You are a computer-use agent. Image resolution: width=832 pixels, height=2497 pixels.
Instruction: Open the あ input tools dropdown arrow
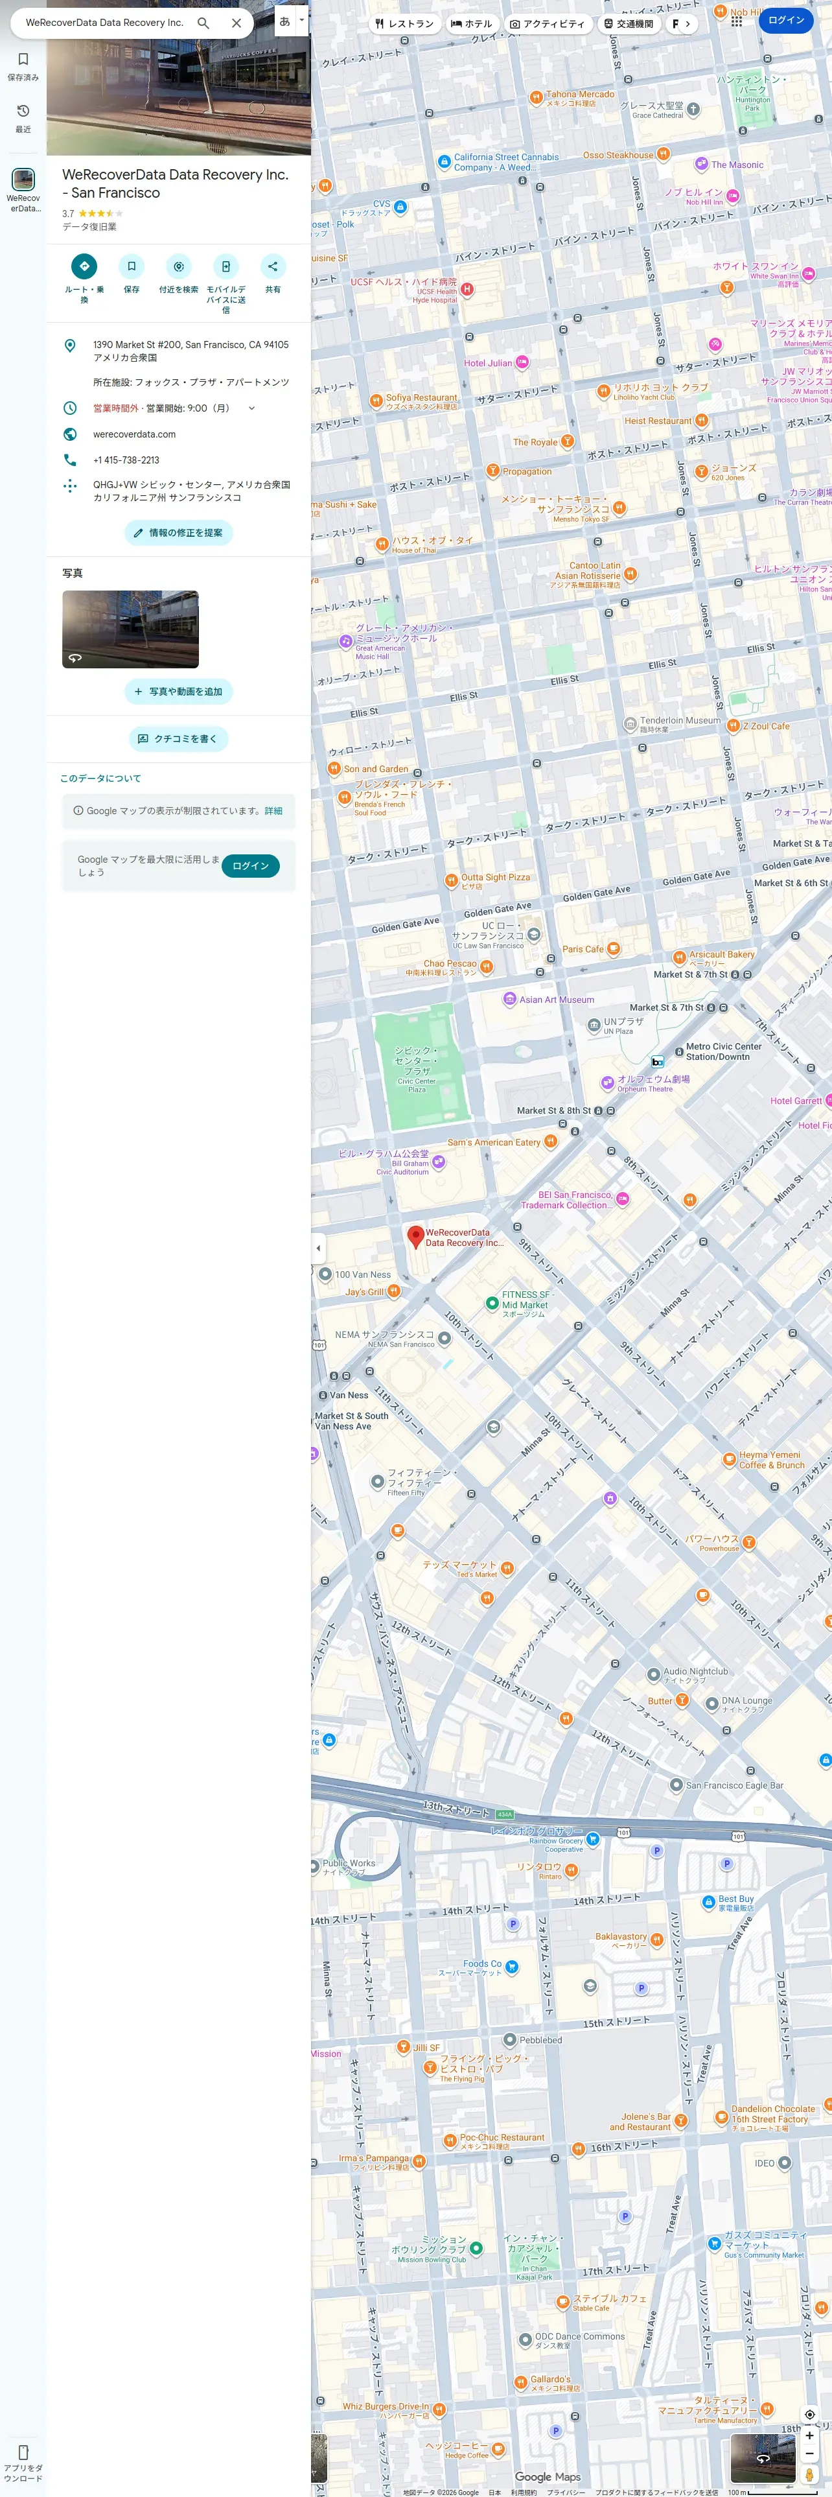point(302,20)
